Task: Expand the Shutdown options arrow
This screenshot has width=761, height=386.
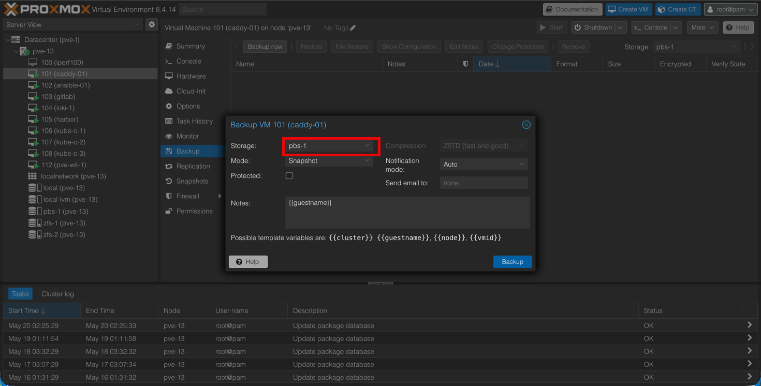Action: 621,27
